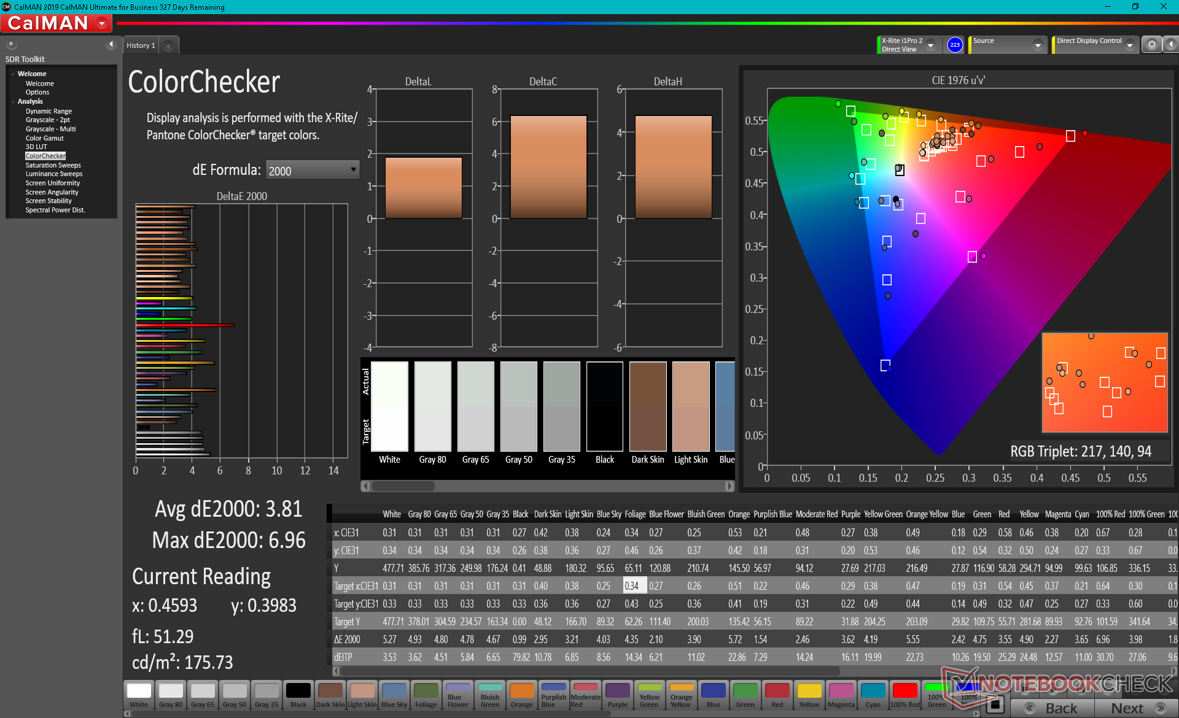Add a new history tab with plus
The height and width of the screenshot is (718, 1179).
[168, 46]
